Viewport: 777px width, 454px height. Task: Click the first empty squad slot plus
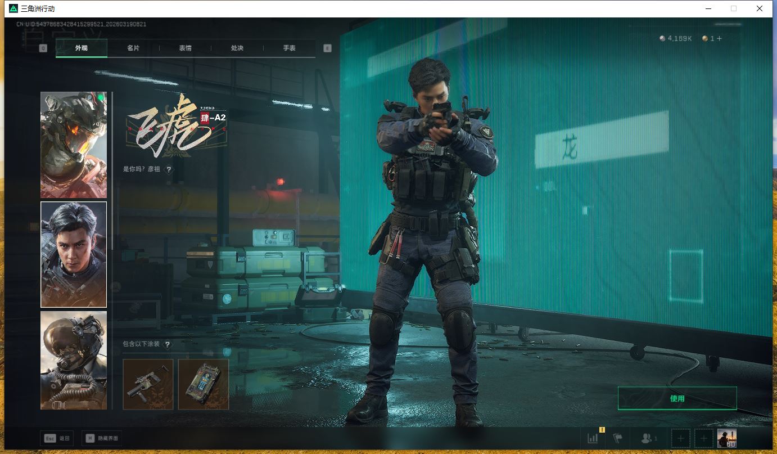pos(681,438)
